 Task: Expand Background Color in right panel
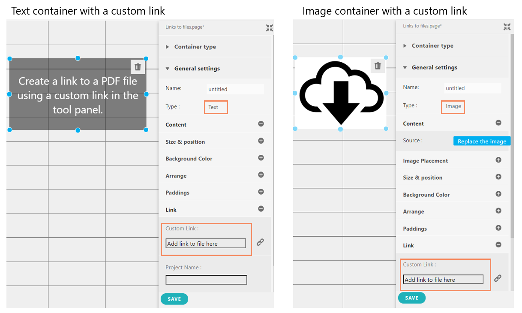click(498, 194)
